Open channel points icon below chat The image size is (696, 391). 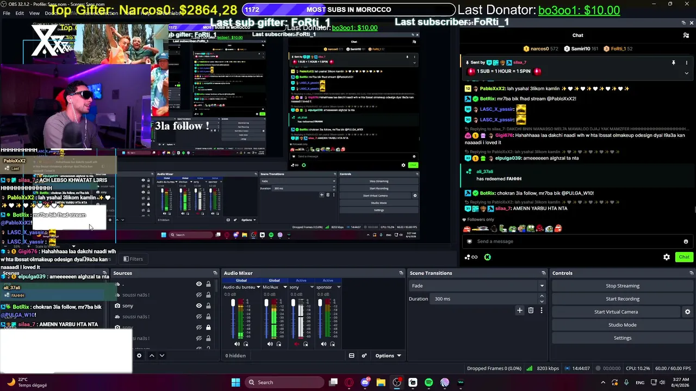[x=471, y=257]
